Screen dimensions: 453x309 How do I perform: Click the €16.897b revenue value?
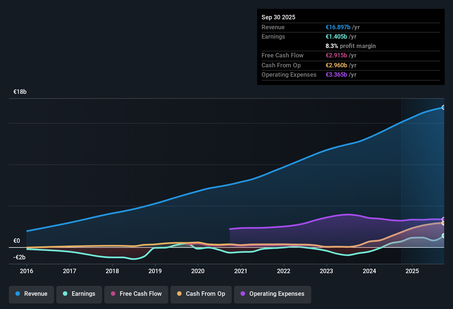(338, 27)
